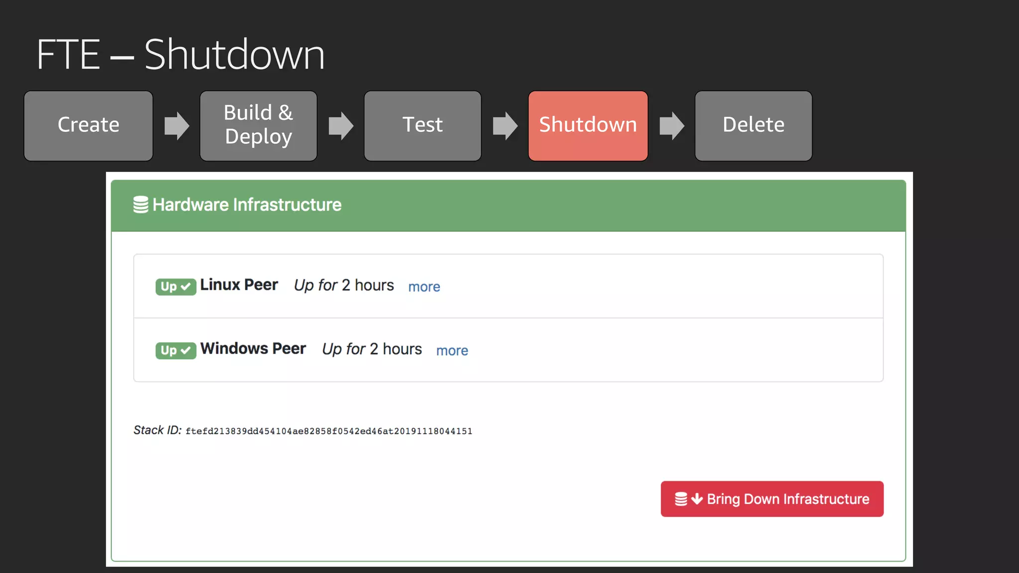Click the arrow between Shutdown and Delete
This screenshot has width=1019, height=573.
pyautogui.click(x=672, y=126)
